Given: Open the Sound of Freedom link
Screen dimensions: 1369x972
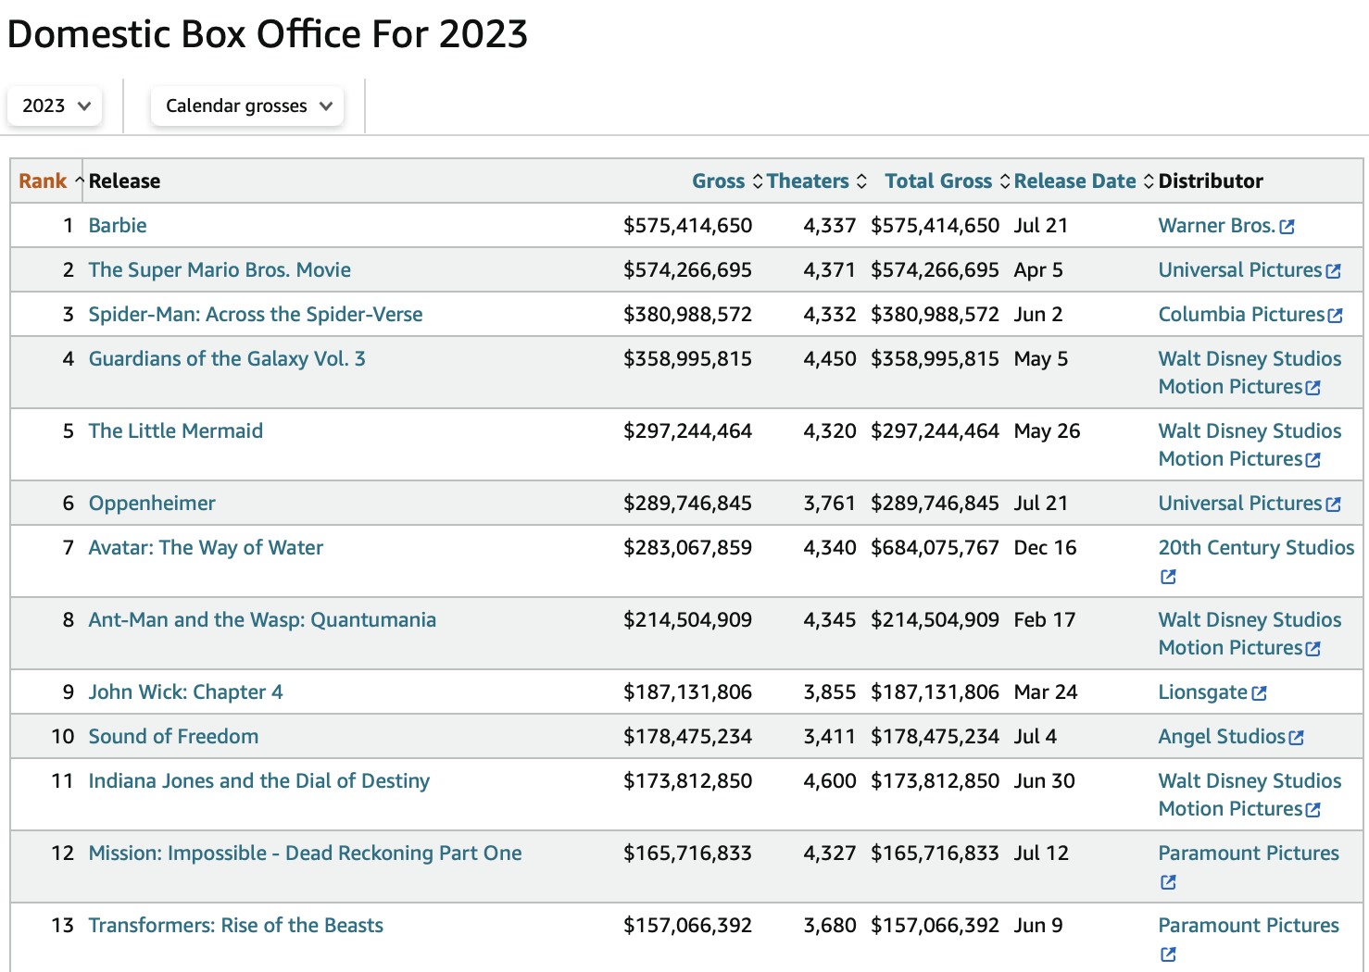Looking at the screenshot, I should coord(173,736).
